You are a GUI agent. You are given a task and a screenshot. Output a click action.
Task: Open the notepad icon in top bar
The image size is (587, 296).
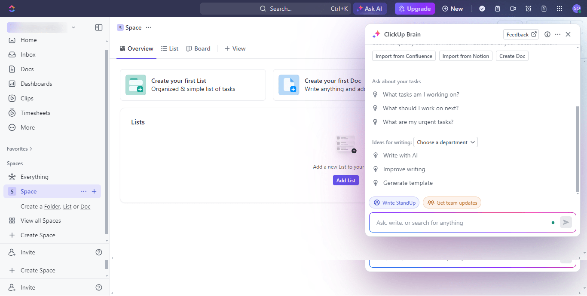click(x=498, y=9)
